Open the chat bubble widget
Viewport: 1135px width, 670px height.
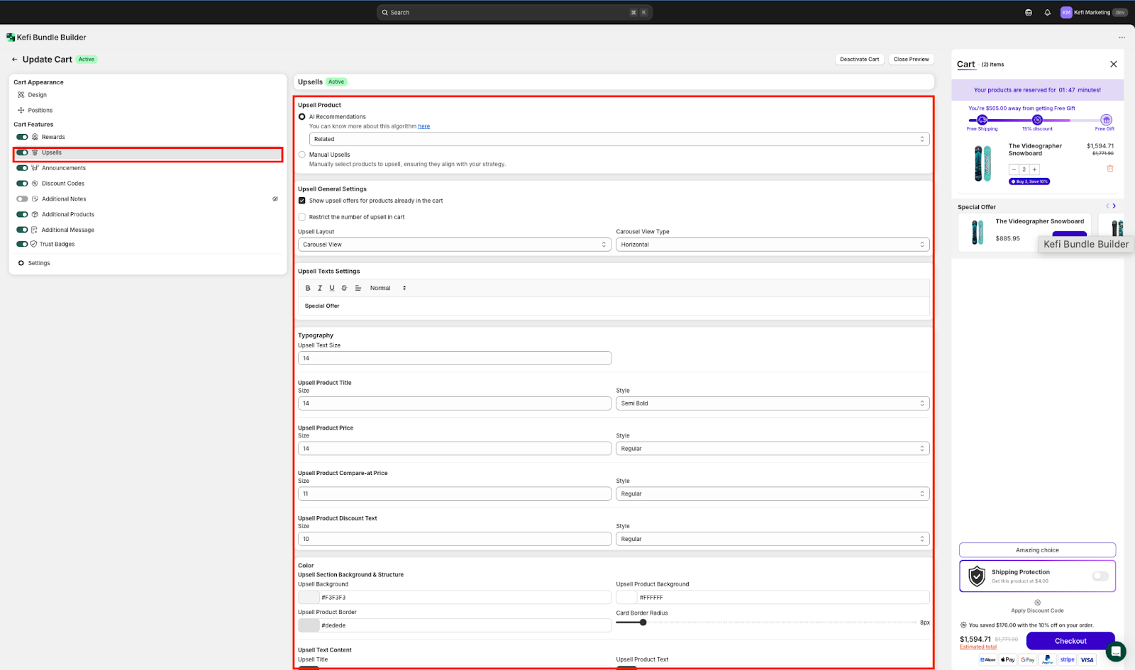pos(1115,651)
